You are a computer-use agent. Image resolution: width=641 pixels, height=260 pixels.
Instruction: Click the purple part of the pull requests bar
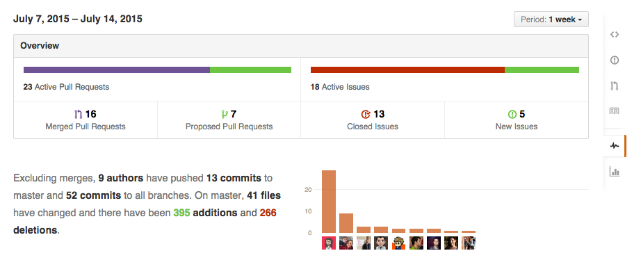[117, 70]
